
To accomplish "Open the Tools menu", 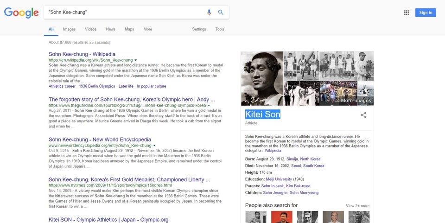I will coord(220,29).
